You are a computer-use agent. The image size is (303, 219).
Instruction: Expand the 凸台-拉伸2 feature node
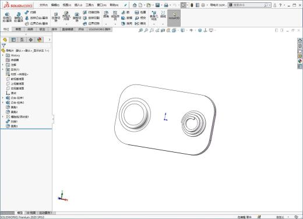point(3,103)
